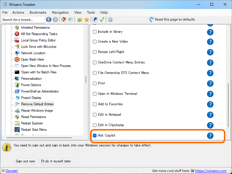The image size is (232, 174).
Task: Add this page to bookmarks plus-star icon
Action: click(x=80, y=19)
